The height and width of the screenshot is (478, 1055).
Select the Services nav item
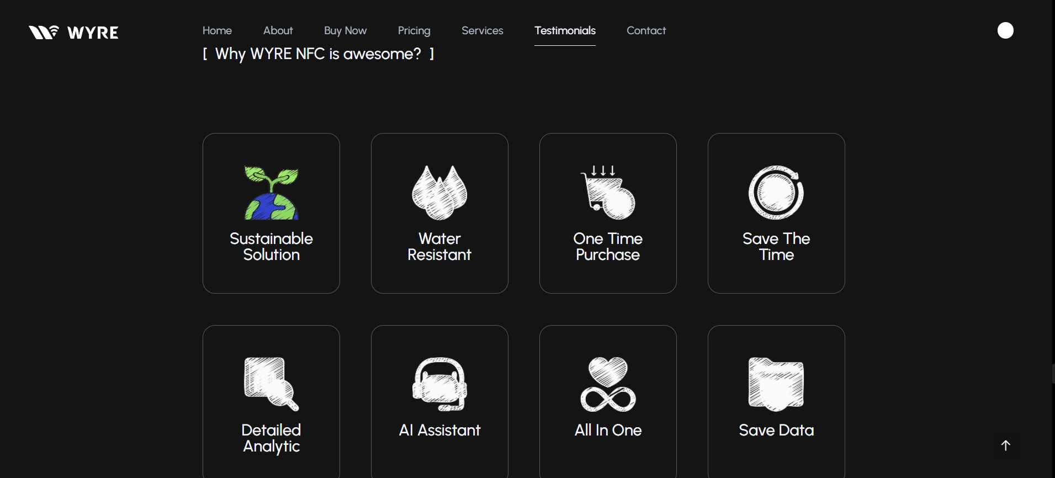click(482, 30)
